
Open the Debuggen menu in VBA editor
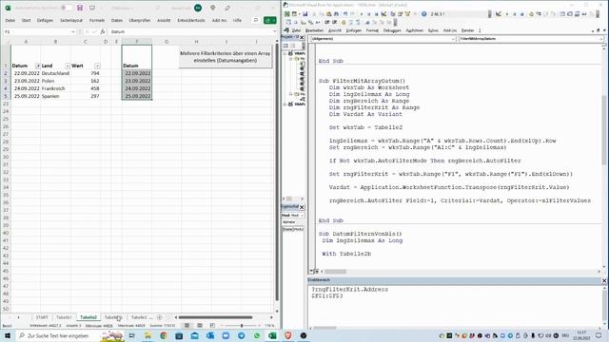[x=392, y=30]
